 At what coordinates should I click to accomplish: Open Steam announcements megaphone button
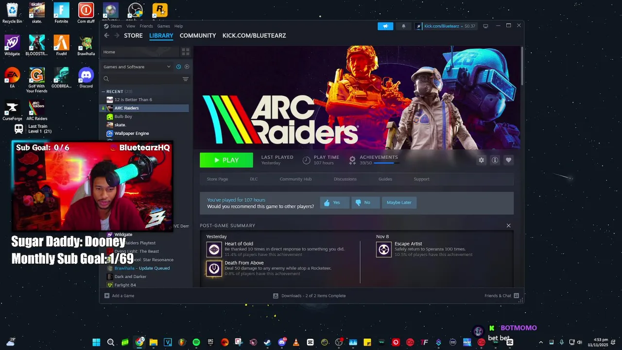(x=385, y=26)
